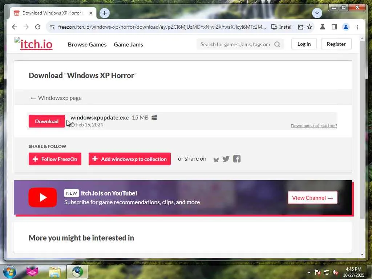Return to the Windowsxp page link

[56, 98]
